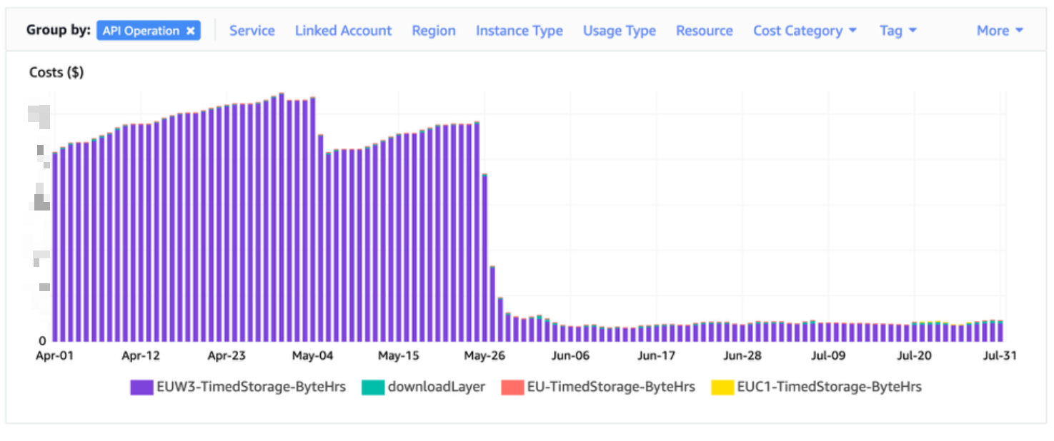Group the chart by Usage Type

click(x=619, y=31)
